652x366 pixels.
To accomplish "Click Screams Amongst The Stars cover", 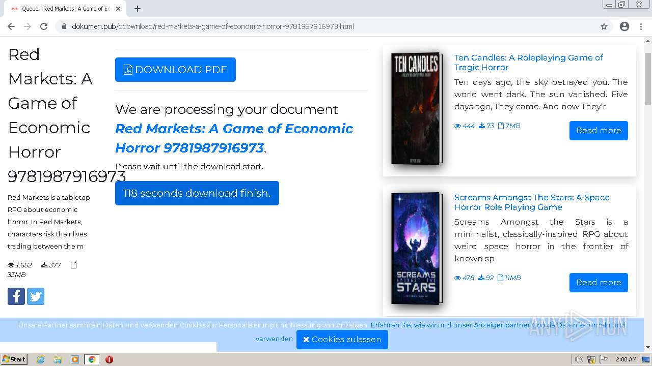I will tap(416, 248).
